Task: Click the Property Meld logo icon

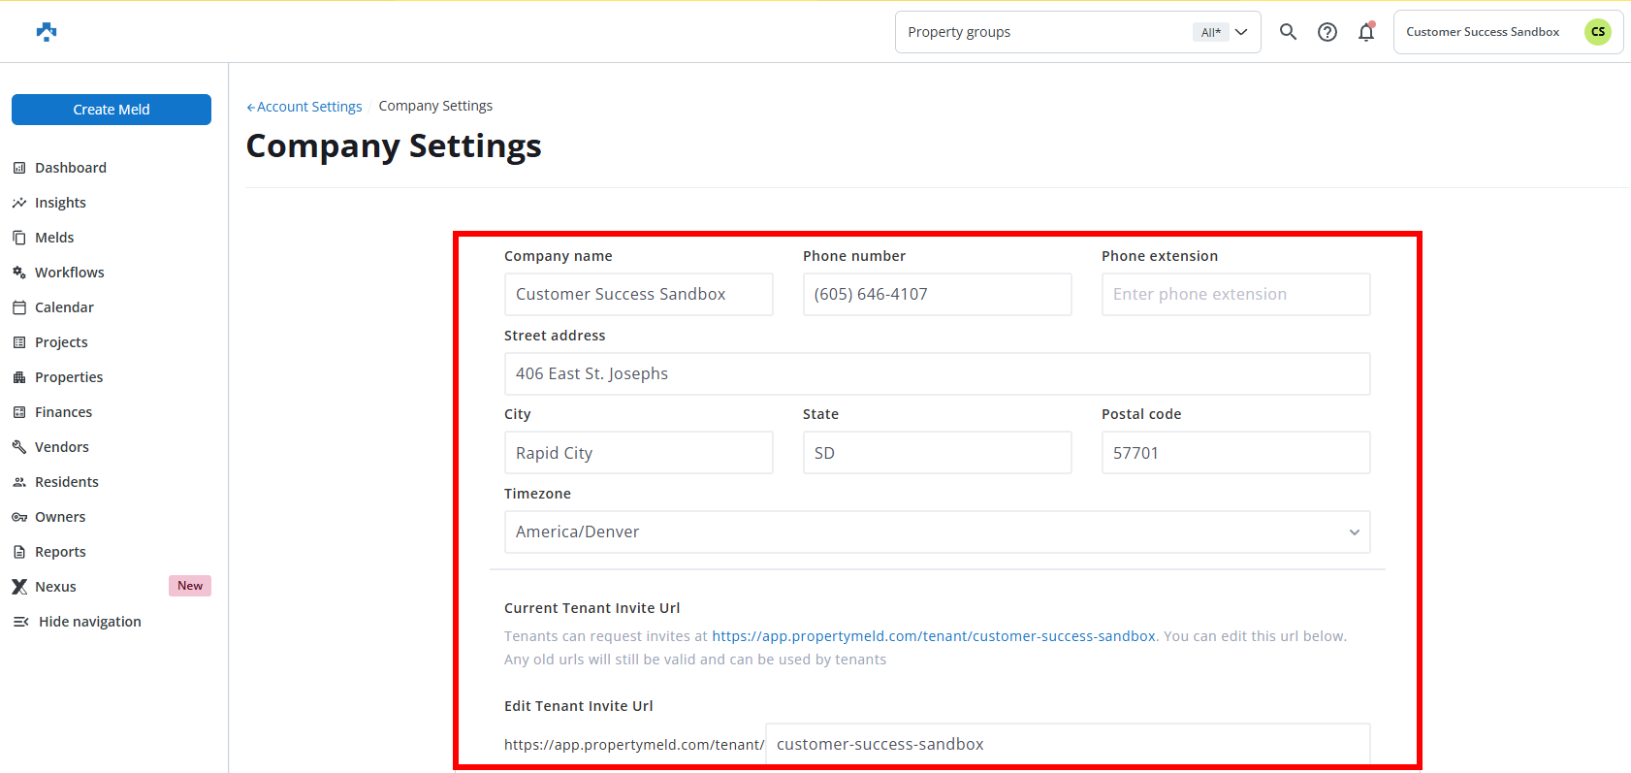Action: (46, 32)
